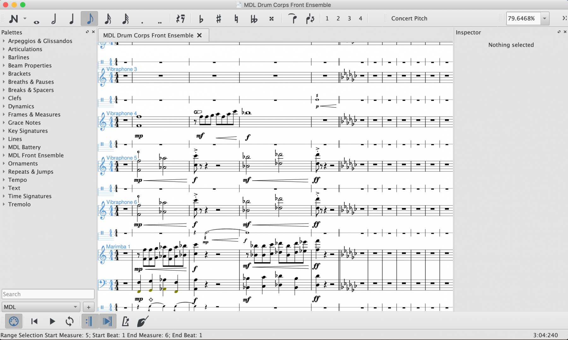568x340 pixels.
Task: Apply flat accidental
Action: tap(201, 19)
